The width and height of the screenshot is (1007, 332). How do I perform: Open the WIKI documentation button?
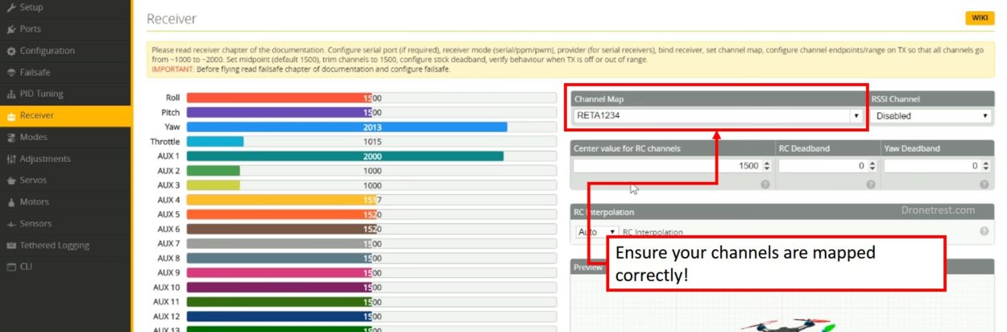coord(980,19)
